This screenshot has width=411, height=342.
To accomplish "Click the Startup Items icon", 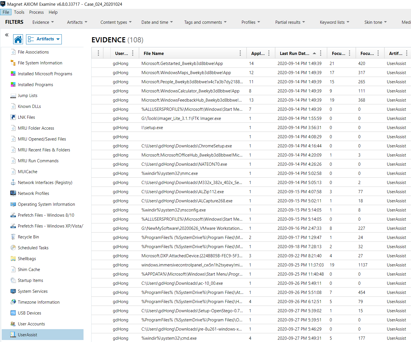I will 13,280.
